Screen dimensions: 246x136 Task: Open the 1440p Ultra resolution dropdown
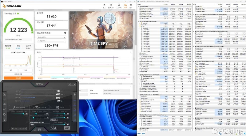tap(51, 40)
